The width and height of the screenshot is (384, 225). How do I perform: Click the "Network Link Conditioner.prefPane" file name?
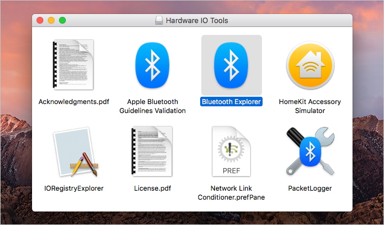(x=231, y=192)
